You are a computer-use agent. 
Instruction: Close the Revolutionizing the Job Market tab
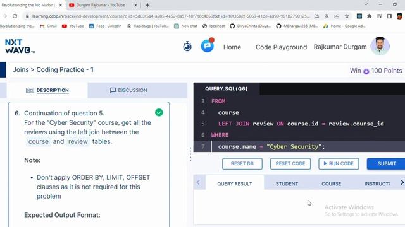point(61,5)
